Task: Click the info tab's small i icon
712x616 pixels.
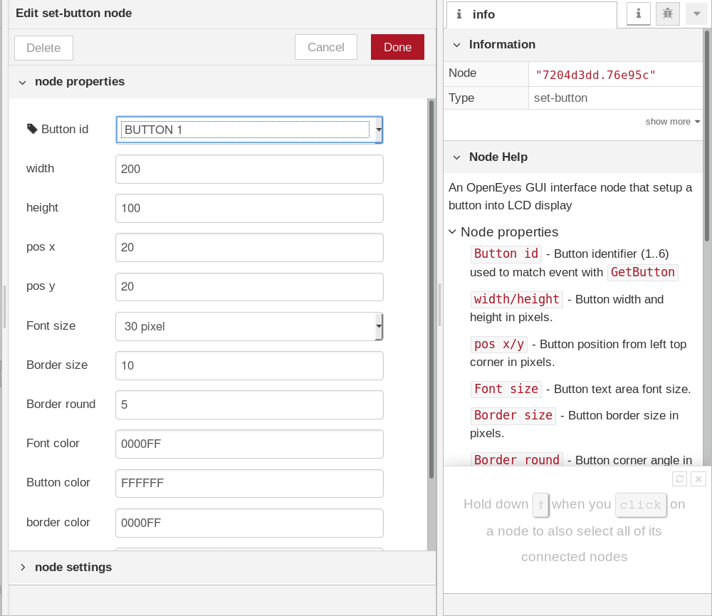Action: pos(459,14)
